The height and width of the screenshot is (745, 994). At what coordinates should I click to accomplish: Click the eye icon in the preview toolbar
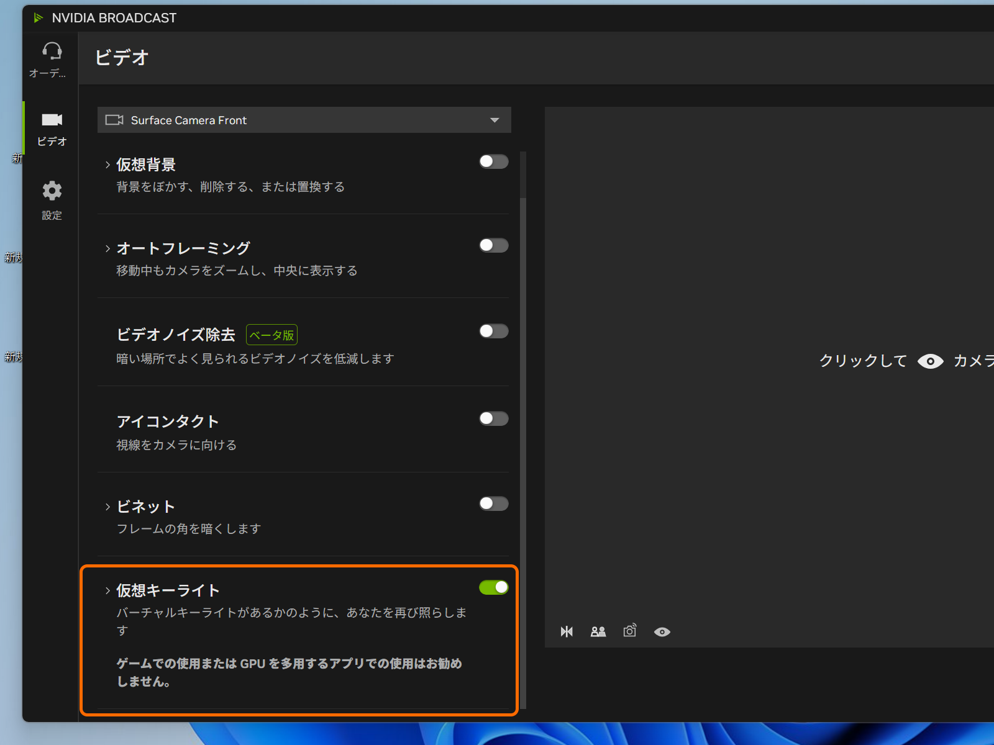[x=662, y=631]
